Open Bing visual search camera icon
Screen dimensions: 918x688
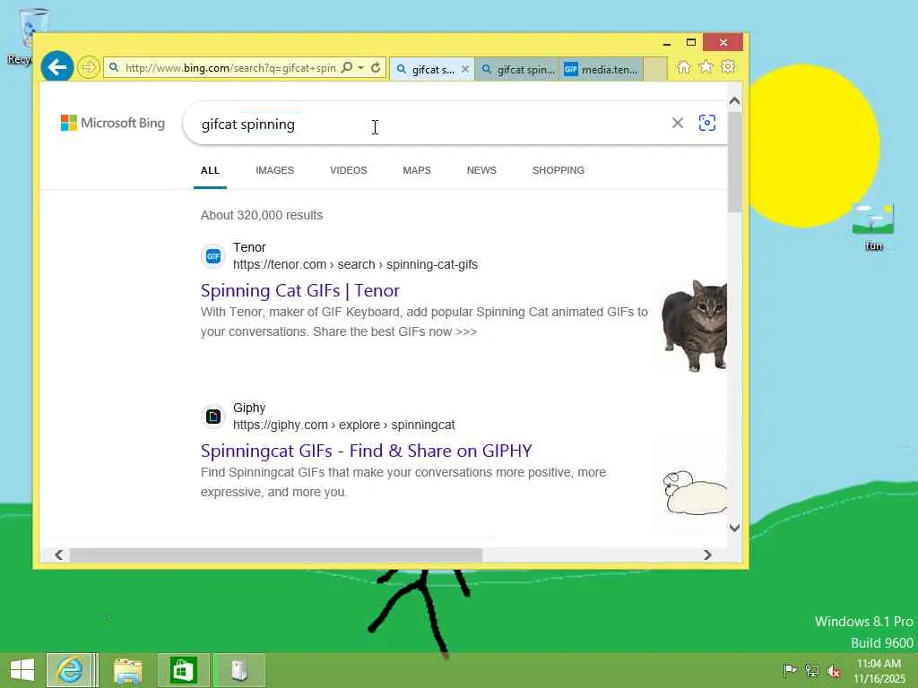707,123
